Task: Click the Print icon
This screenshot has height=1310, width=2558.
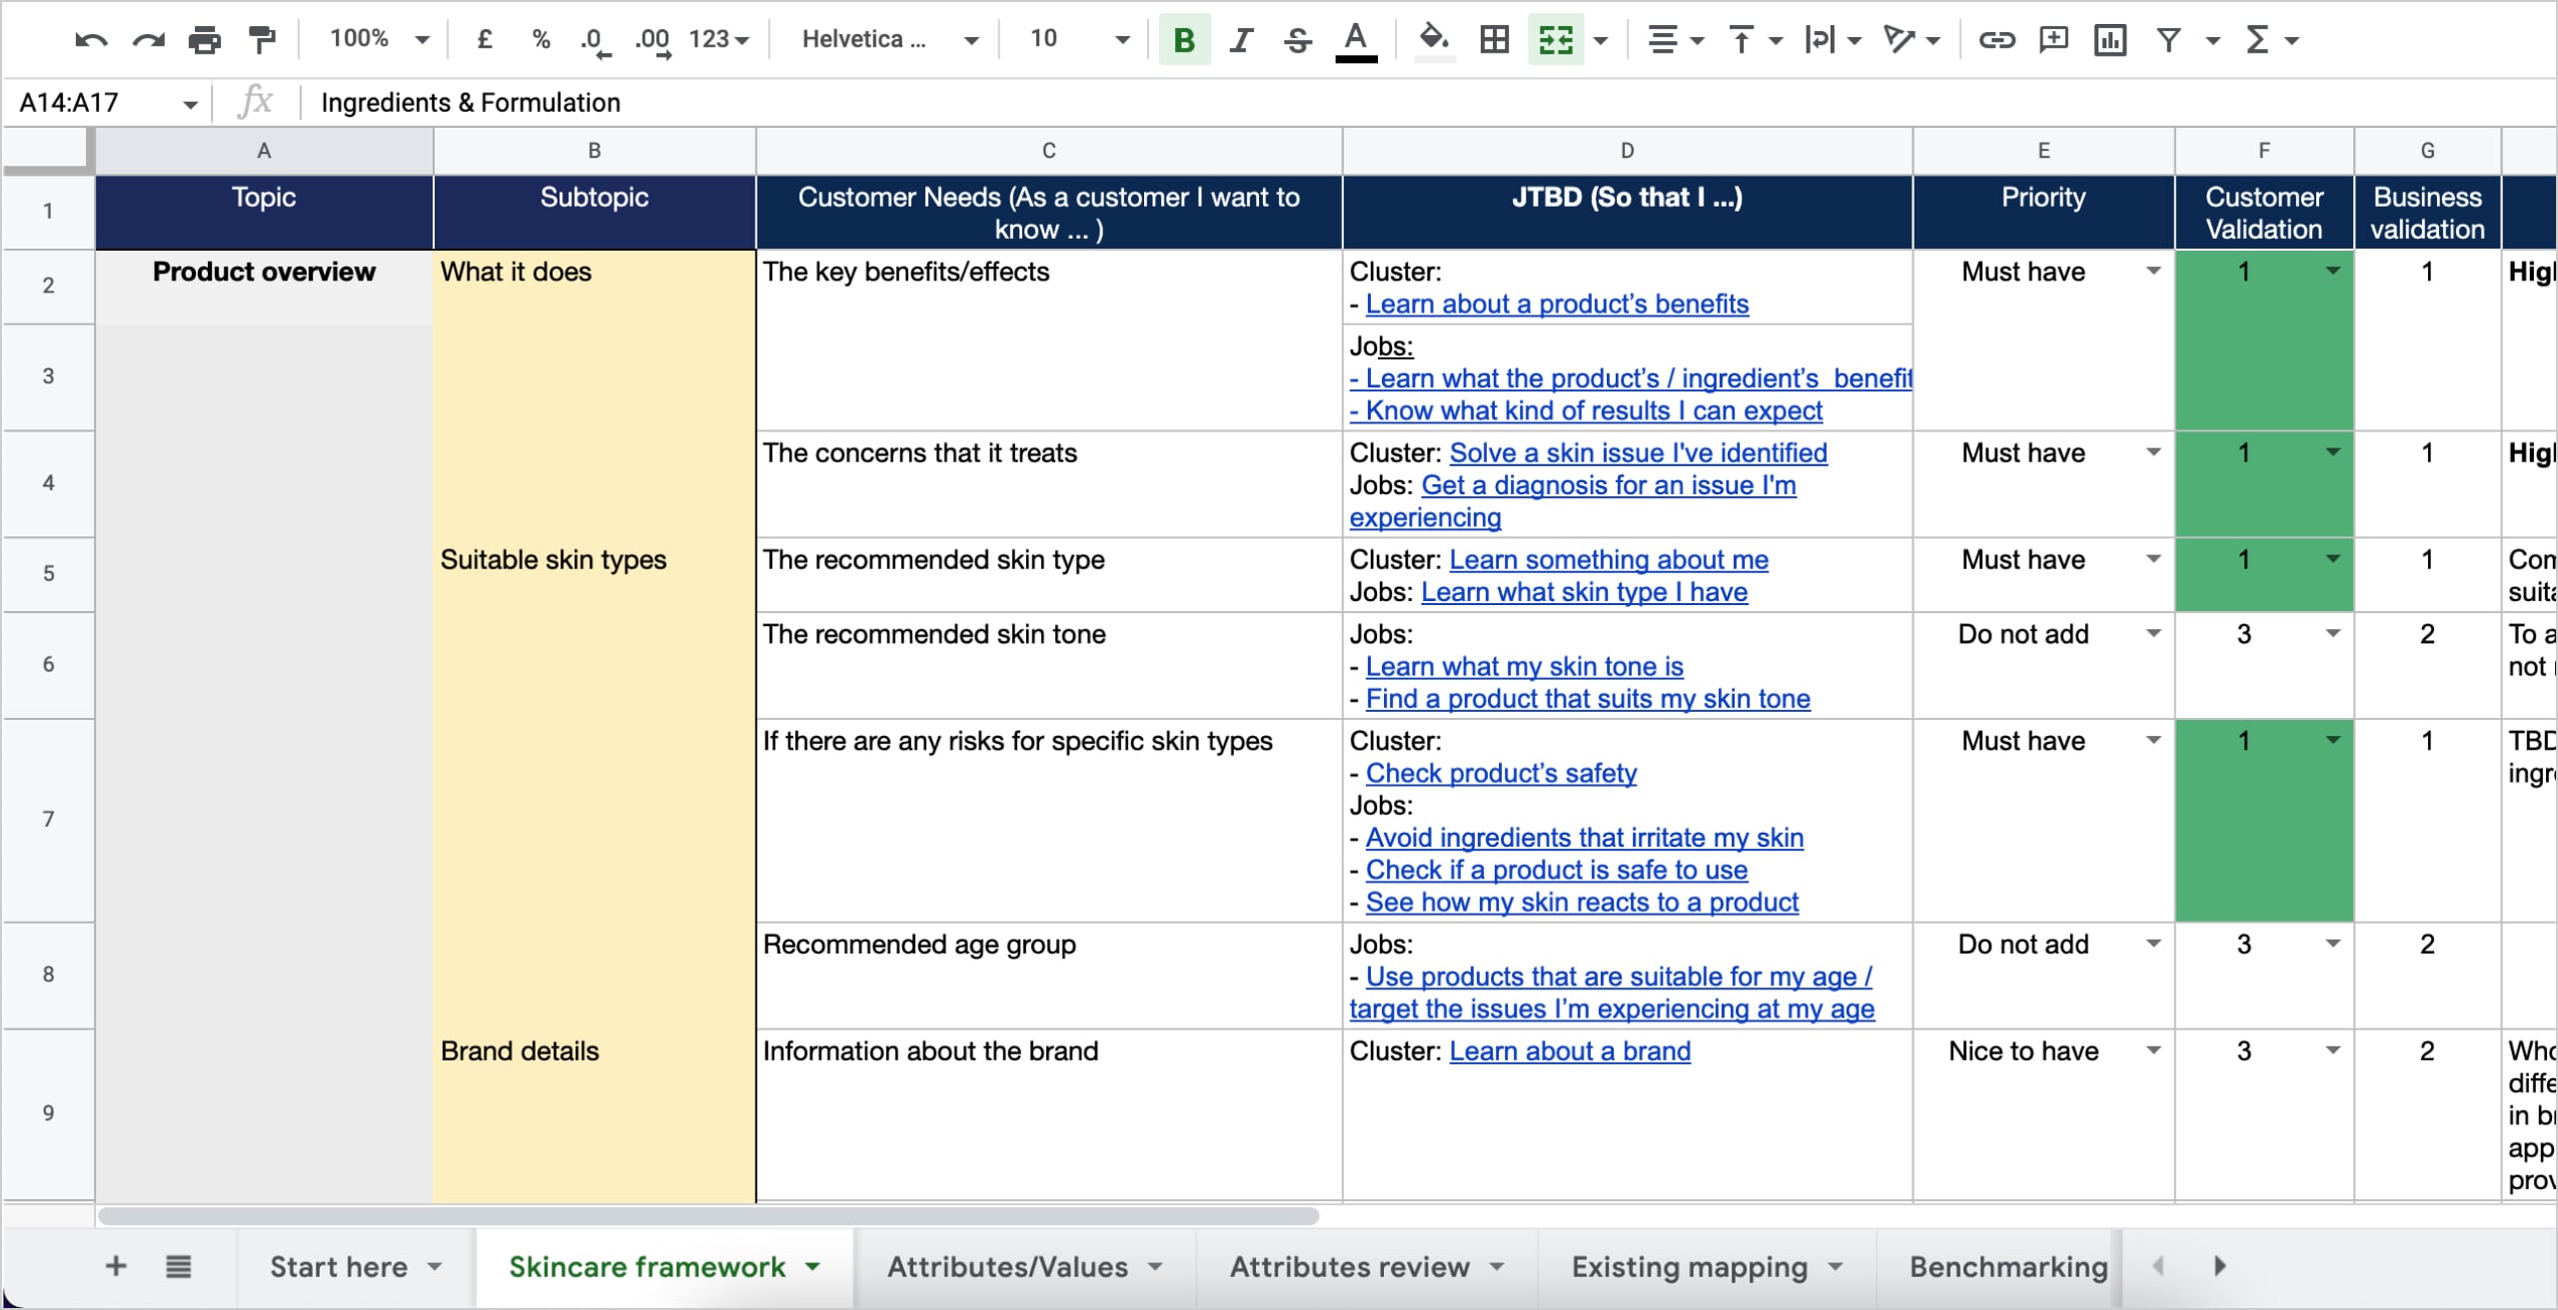Action: (x=205, y=40)
